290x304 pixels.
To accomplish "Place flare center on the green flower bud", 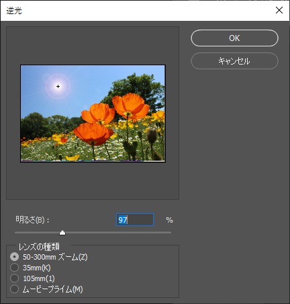I will [152, 135].
